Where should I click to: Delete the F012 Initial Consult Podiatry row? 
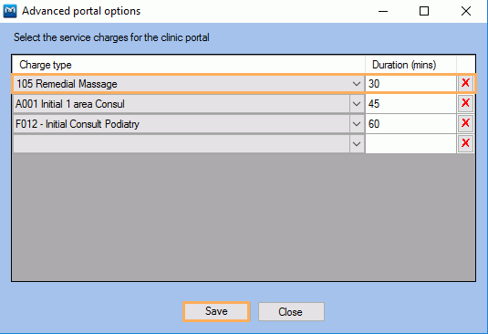point(465,123)
